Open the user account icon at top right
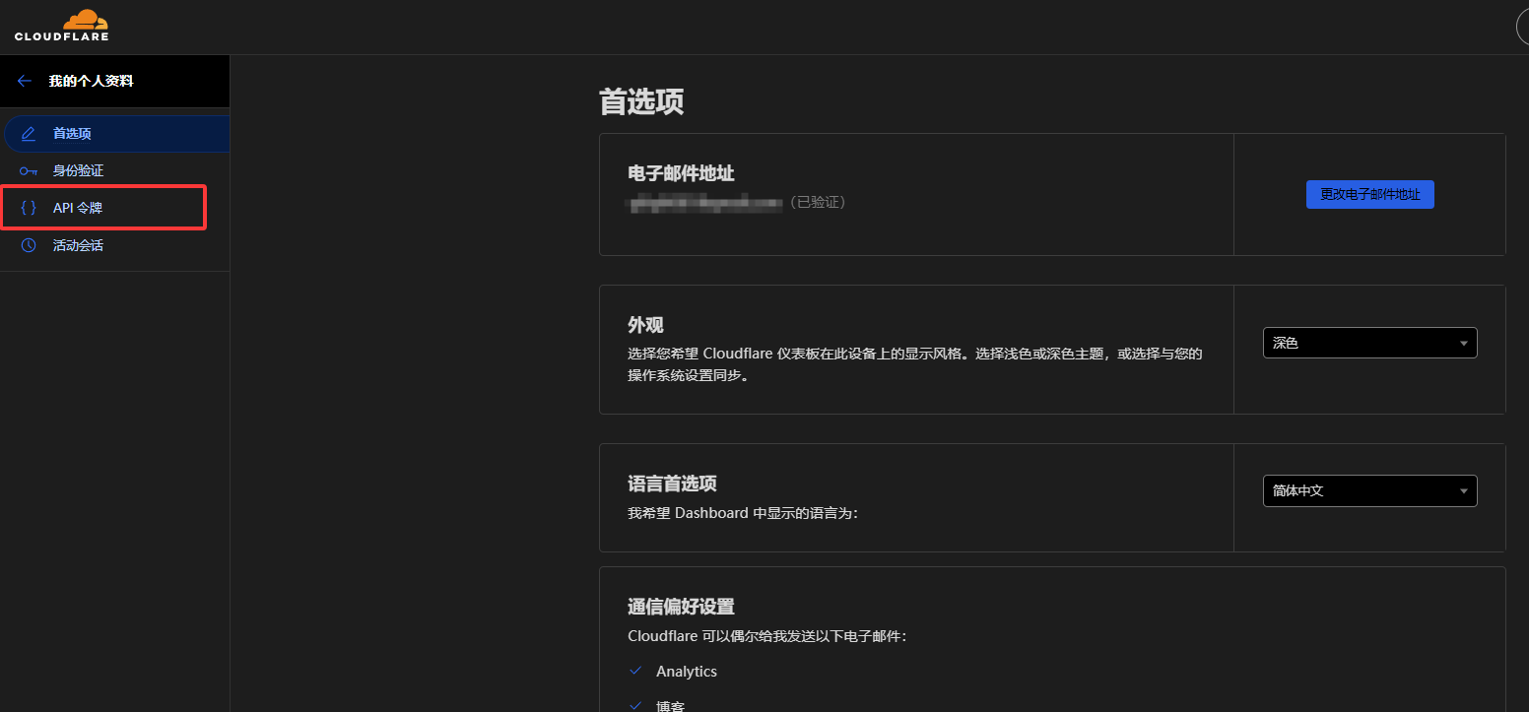 (x=1523, y=28)
